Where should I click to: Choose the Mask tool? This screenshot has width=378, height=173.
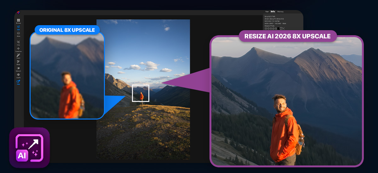(18, 63)
